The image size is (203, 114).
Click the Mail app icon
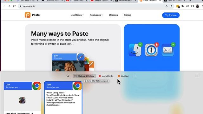[168, 50]
